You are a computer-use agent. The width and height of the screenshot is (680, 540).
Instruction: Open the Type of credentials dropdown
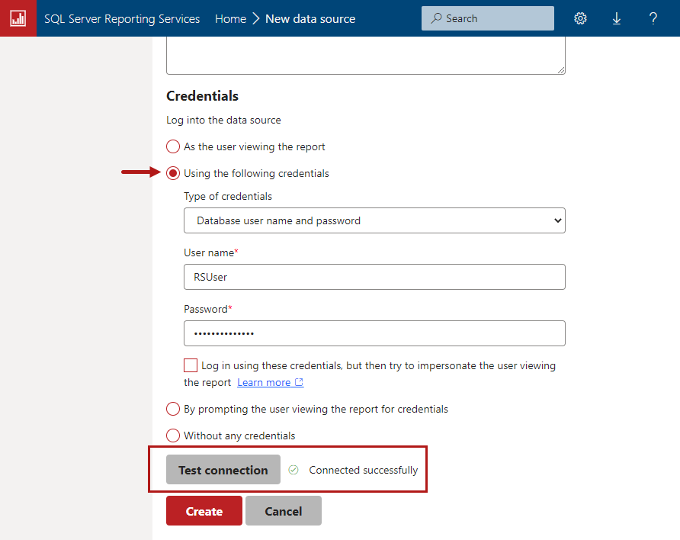coord(374,220)
